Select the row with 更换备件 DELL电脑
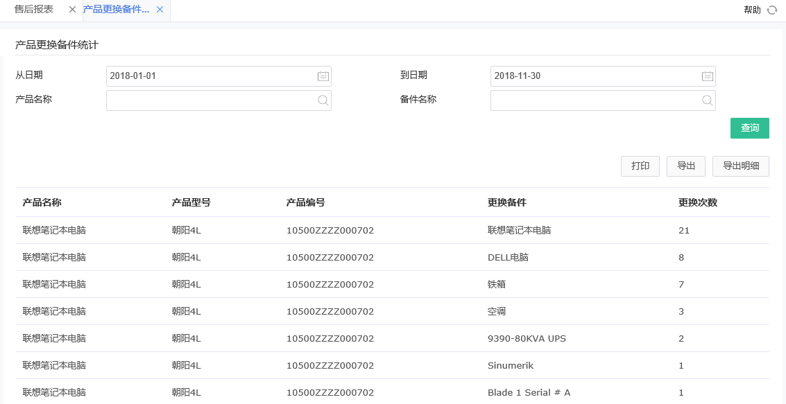The image size is (786, 404). pos(347,257)
